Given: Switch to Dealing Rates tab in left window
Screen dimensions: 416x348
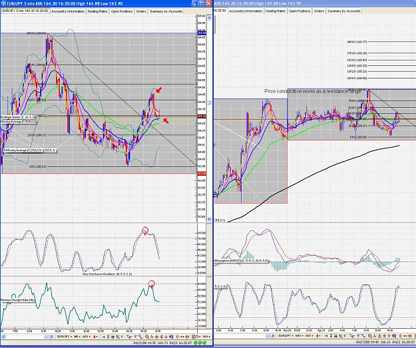Looking at the screenshot, I should (97, 11).
